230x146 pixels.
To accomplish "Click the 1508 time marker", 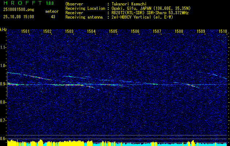I will pyautogui.click(x=179, y=31).
